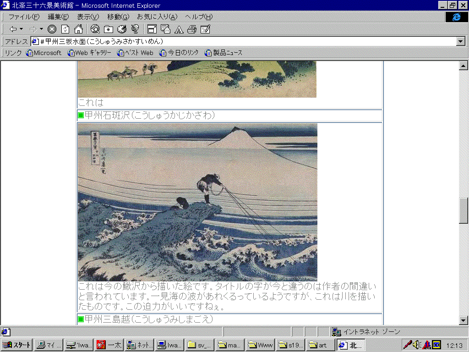469x352 pixels.
Task: Expand the address bar dropdown
Action: click(461, 41)
